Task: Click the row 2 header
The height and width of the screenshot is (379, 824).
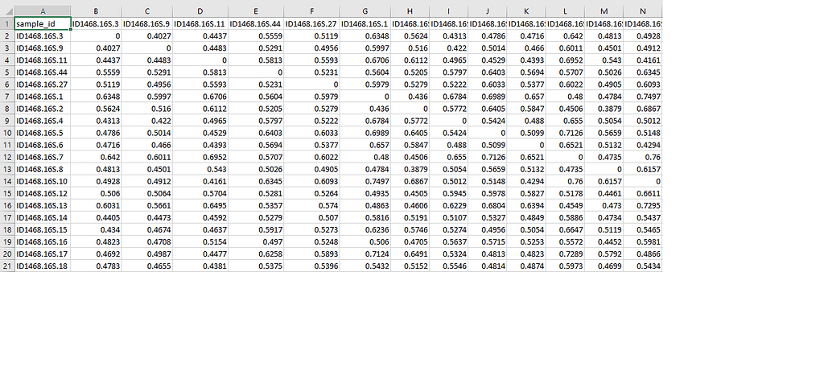Action: 6,35
